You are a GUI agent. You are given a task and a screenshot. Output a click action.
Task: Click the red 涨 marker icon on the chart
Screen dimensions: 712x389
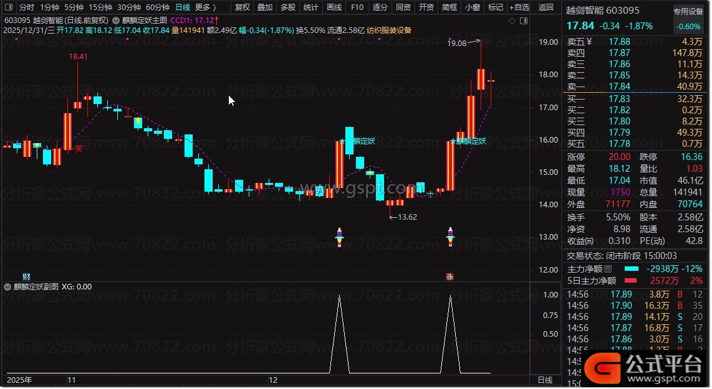click(x=450, y=276)
